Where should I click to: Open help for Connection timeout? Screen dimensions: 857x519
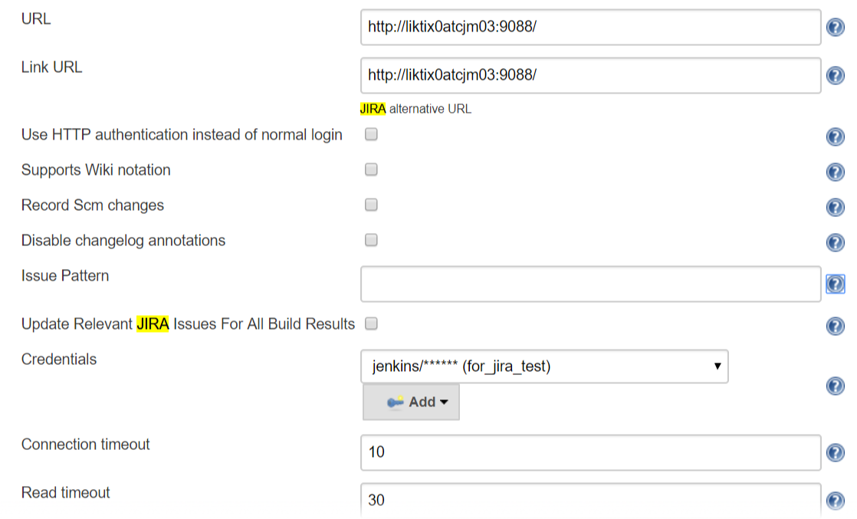click(x=836, y=452)
